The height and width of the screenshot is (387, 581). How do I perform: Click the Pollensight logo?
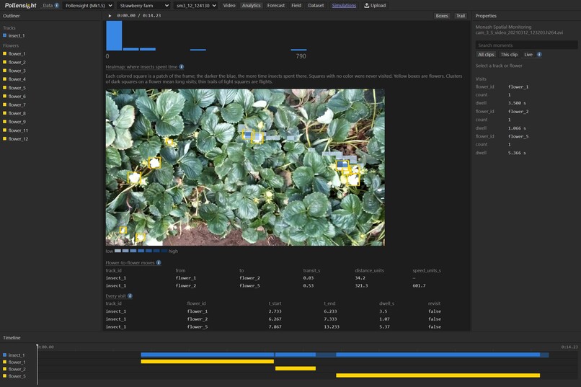(20, 5)
